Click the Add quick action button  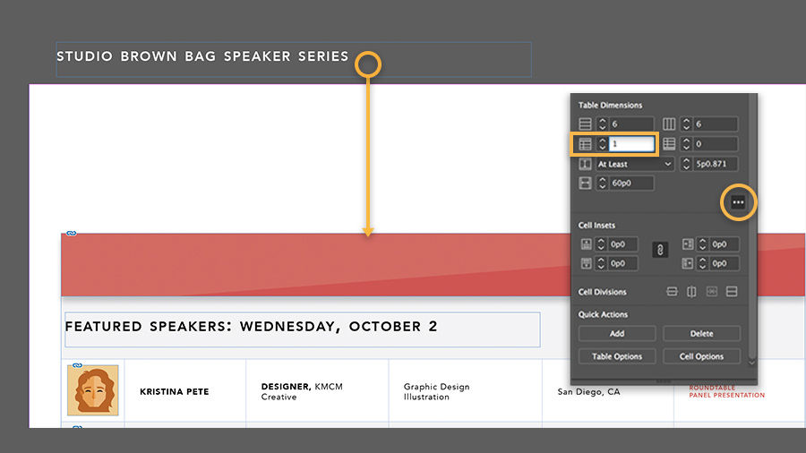617,333
